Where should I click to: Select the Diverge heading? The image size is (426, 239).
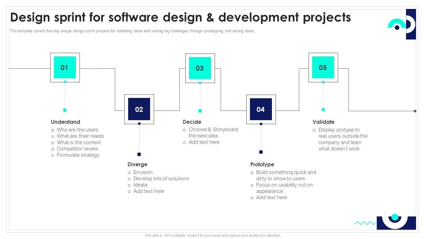137,164
